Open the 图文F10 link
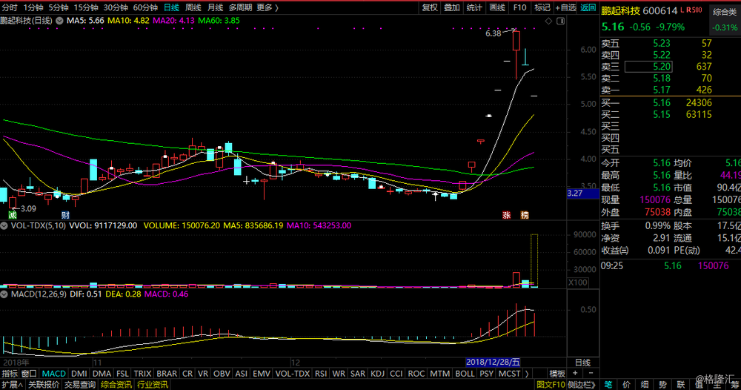Image resolution: width=741 pixels, height=390 pixels. 551,385
